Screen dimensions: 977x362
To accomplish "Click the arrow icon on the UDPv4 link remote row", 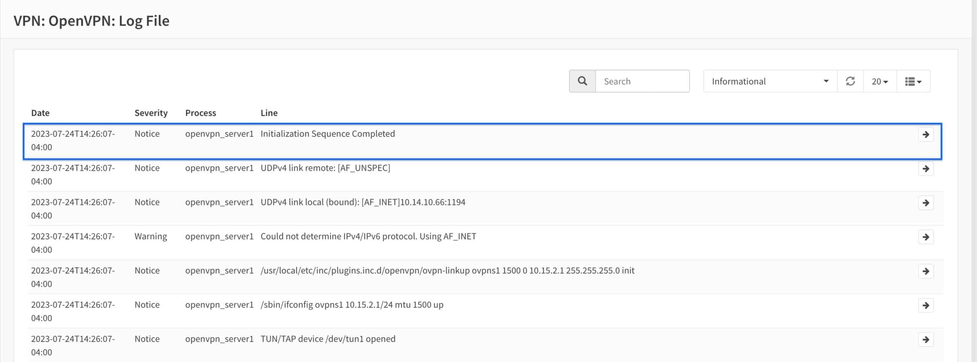I will coord(926,168).
